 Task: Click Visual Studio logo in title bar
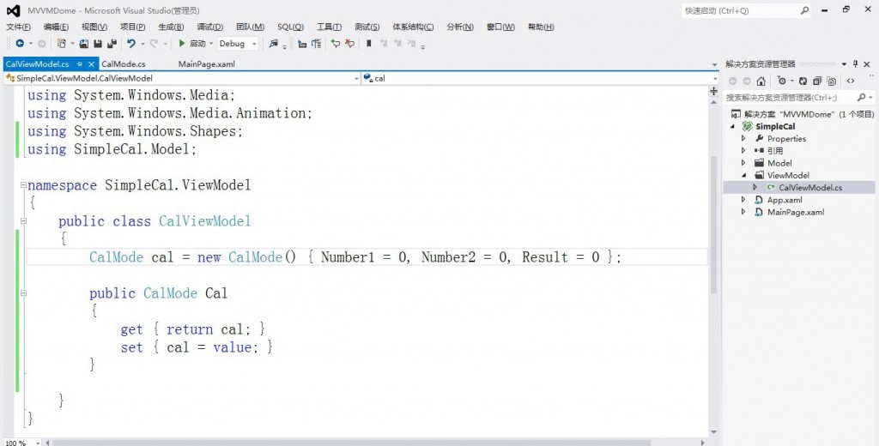[13, 10]
